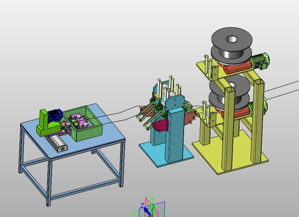
Task: Select the blue electric motor on the table
Action: click(55, 115)
